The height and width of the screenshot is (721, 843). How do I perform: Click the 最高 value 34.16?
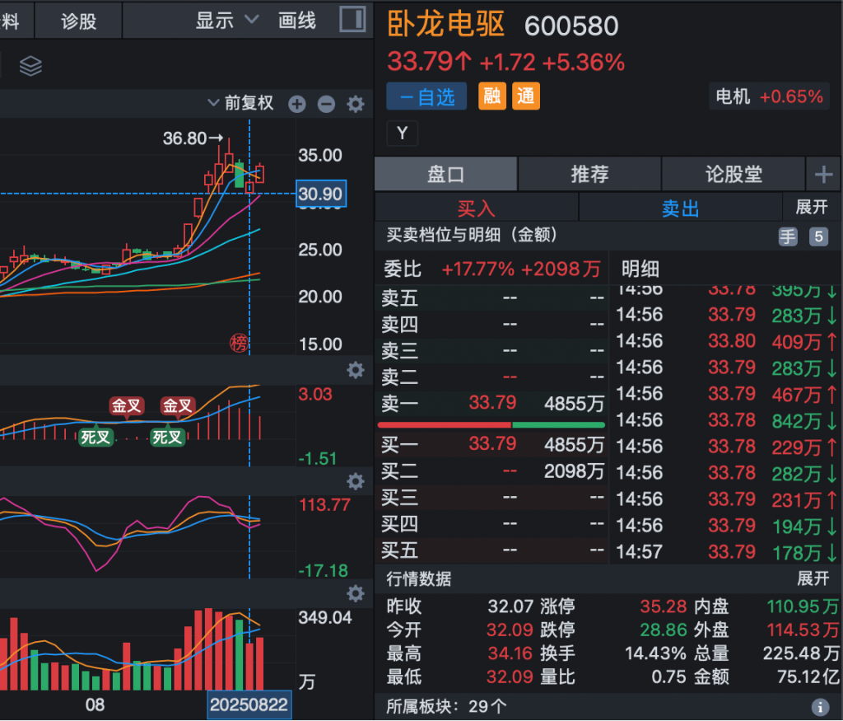pyautogui.click(x=510, y=653)
